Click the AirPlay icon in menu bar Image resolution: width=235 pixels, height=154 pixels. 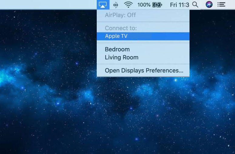pyautogui.click(x=103, y=5)
